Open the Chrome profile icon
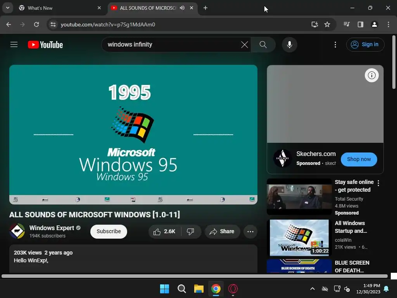397x298 pixels. coord(375,24)
